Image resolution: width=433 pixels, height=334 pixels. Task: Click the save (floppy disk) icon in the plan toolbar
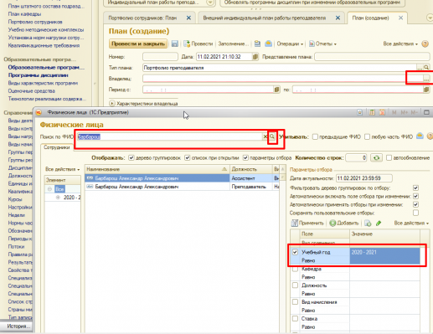[x=175, y=44]
